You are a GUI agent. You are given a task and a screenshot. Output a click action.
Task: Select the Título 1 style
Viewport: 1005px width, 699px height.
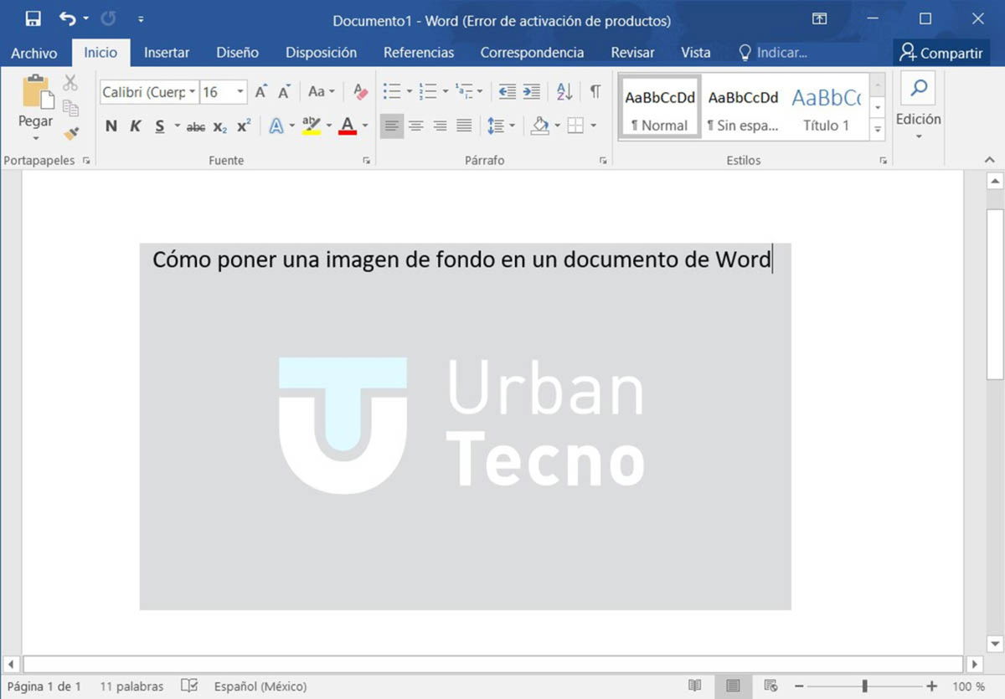827,107
